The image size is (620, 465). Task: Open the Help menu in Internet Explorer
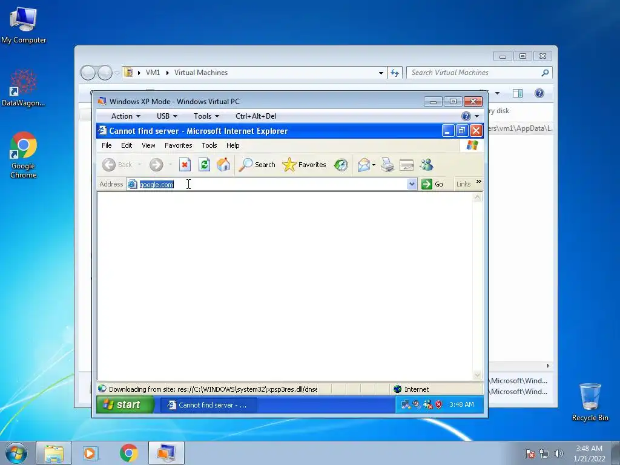(x=233, y=145)
